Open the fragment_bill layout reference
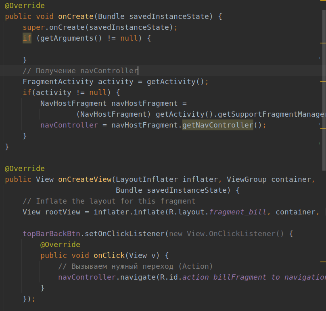This screenshot has height=311, width=326. tap(238, 212)
